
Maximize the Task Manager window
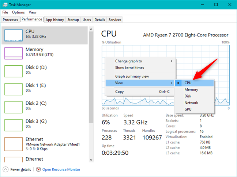pyautogui.click(x=216, y=5)
